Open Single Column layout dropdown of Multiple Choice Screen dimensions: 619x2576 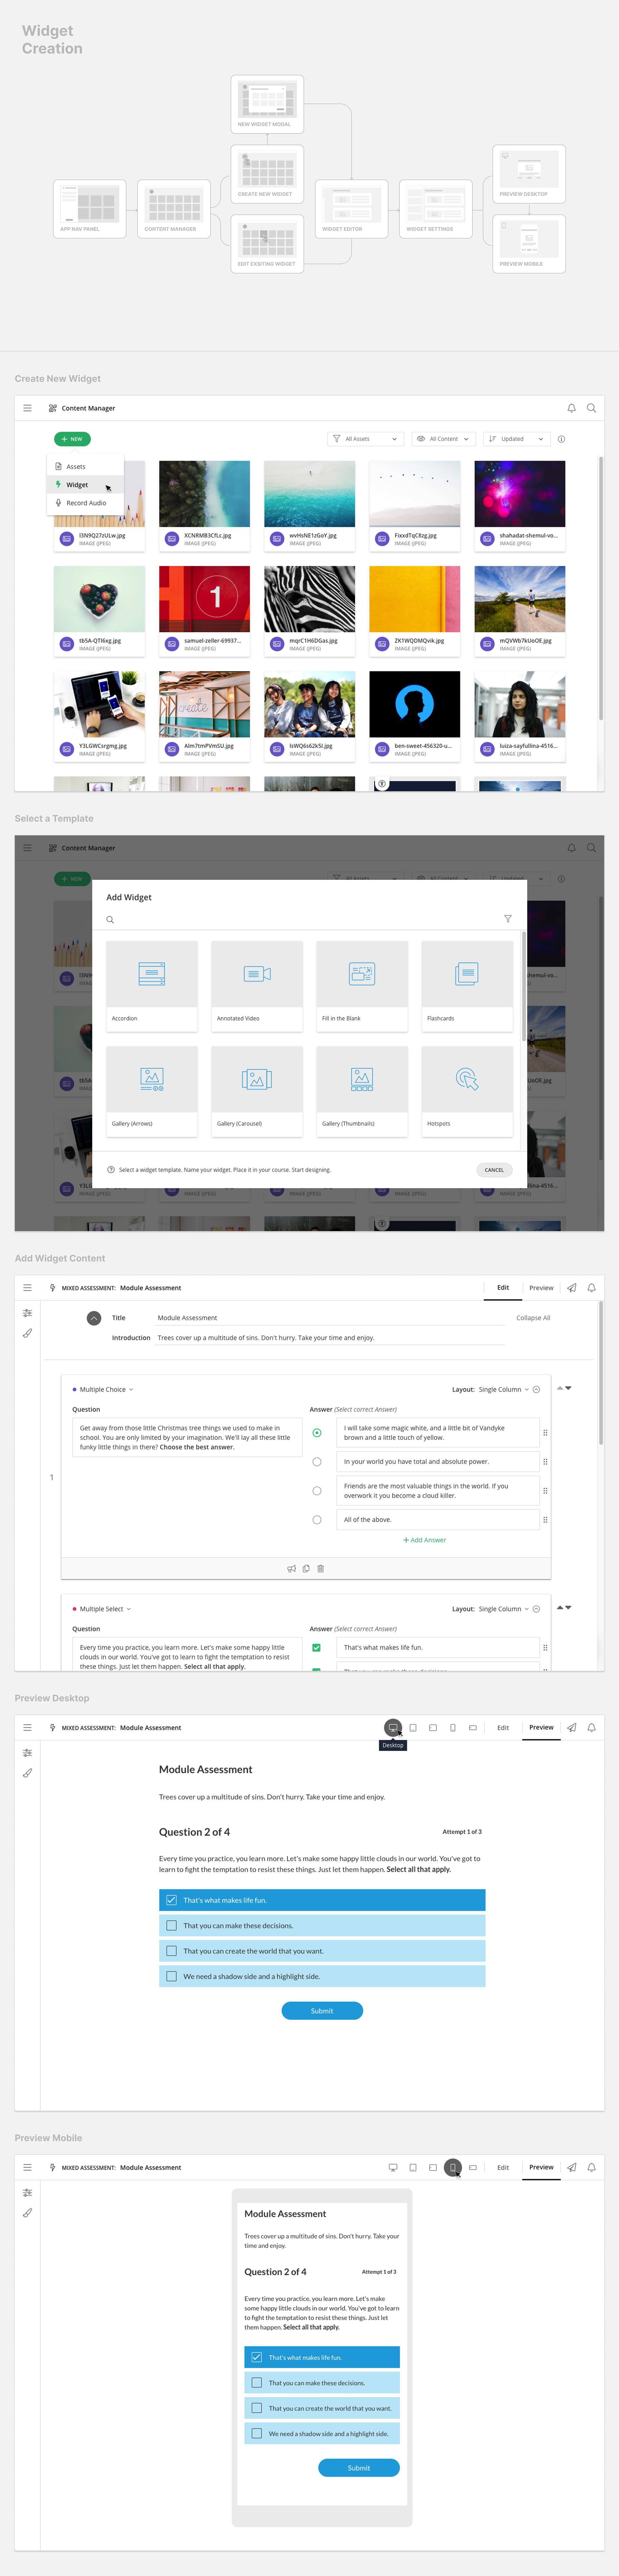pyautogui.click(x=504, y=1389)
